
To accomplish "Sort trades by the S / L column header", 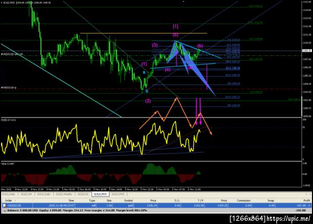I will pyautogui.click(x=177, y=201).
